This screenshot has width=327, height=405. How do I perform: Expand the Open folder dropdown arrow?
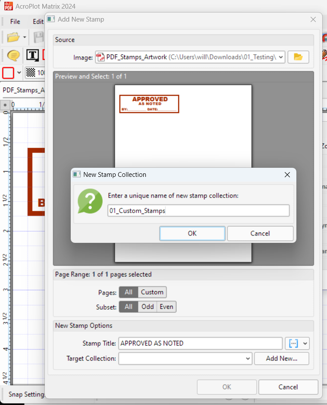(x=25, y=38)
